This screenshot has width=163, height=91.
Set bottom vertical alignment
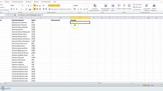pos(40,6)
